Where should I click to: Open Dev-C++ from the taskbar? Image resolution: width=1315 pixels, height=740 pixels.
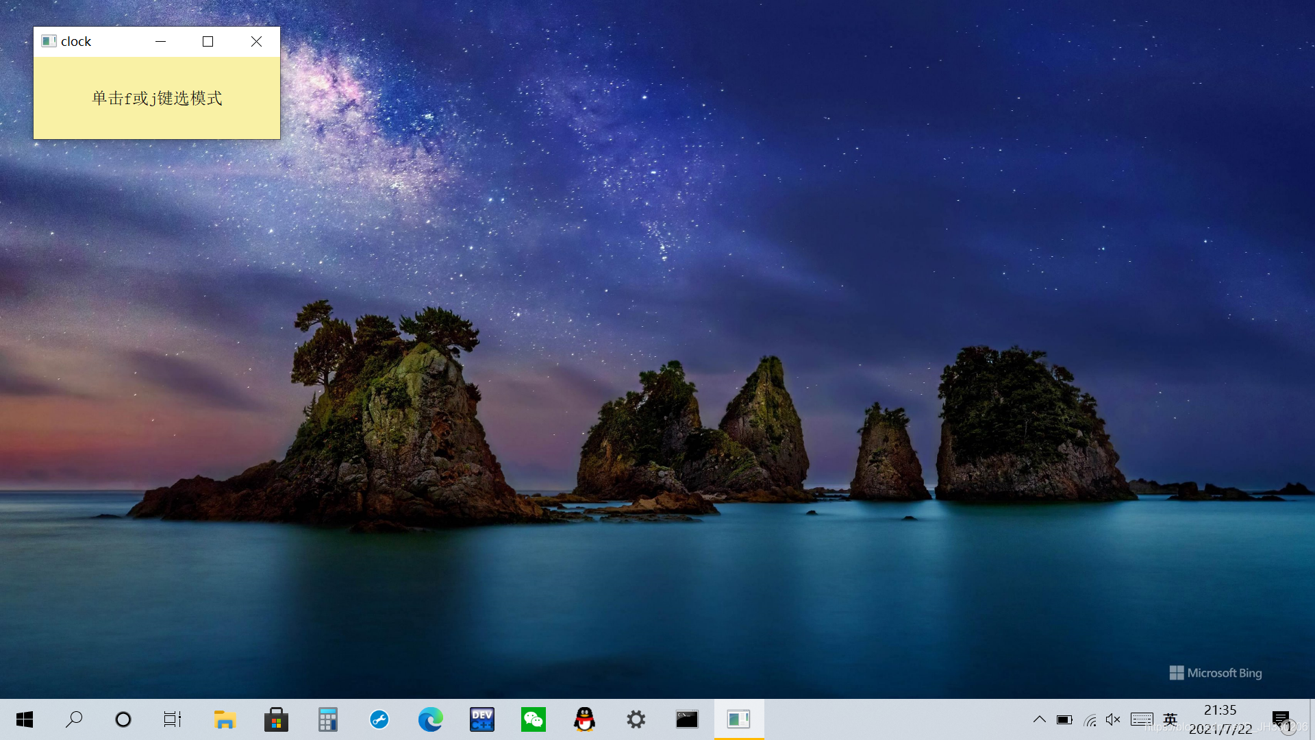point(482,719)
